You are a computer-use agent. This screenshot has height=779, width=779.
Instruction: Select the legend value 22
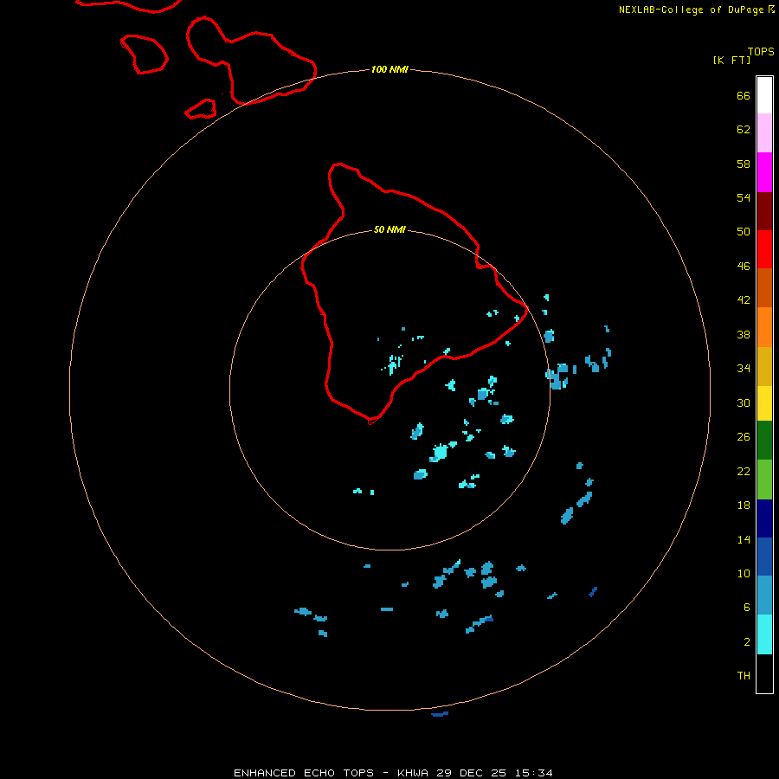744,471
